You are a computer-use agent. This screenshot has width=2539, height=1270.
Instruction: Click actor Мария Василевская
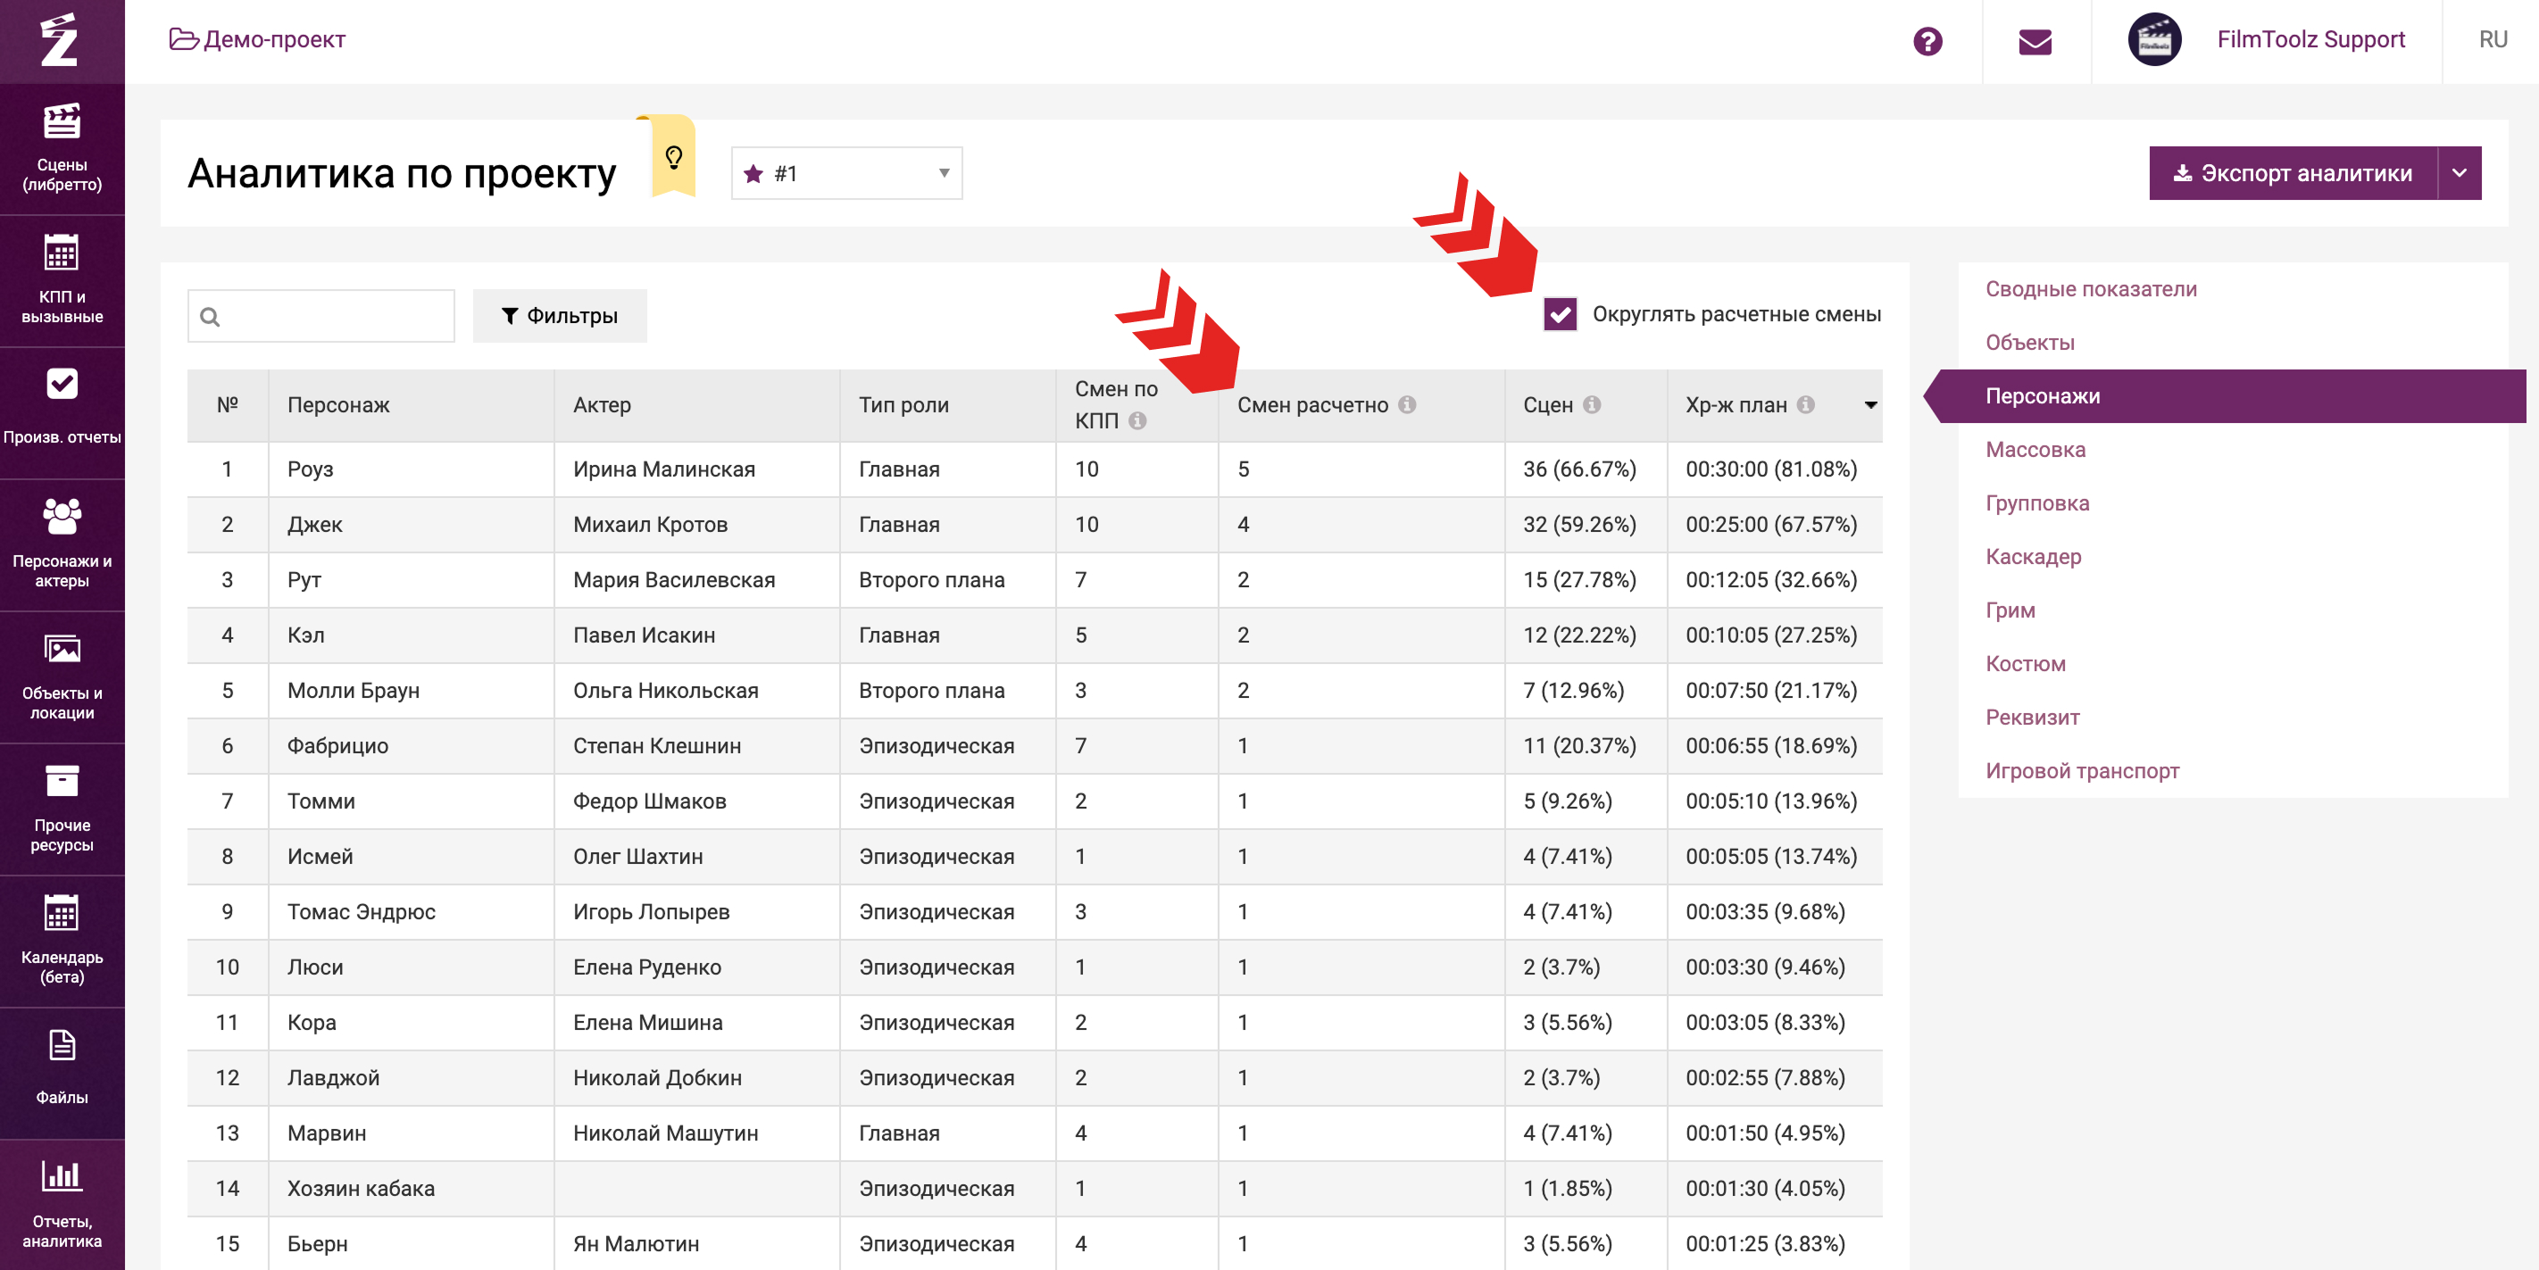[x=674, y=579]
